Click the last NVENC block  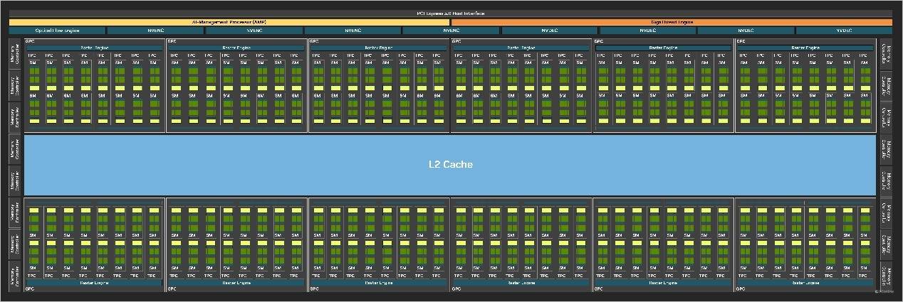(451, 31)
